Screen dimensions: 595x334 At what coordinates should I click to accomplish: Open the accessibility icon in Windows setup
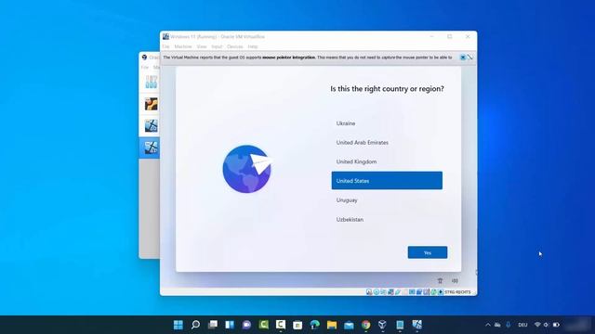[x=440, y=280]
